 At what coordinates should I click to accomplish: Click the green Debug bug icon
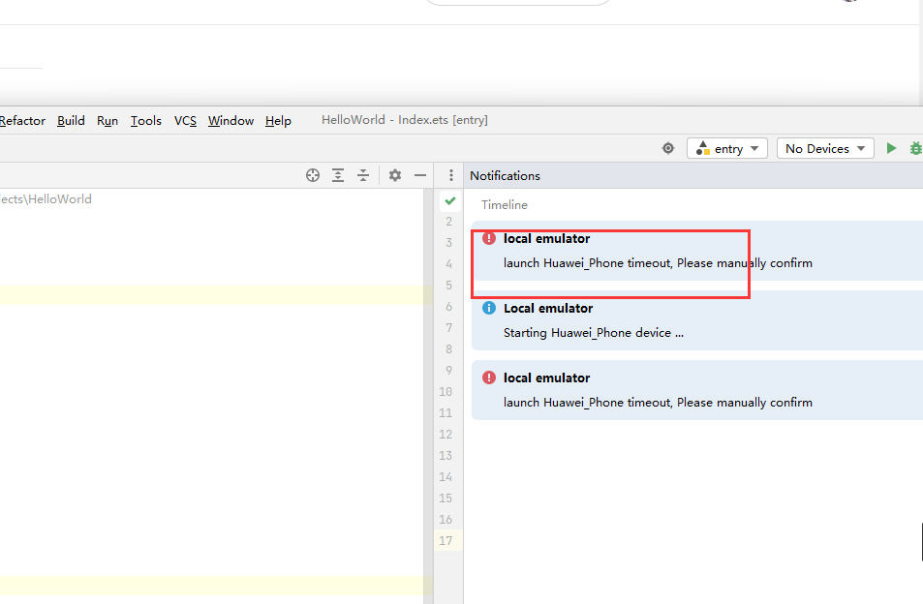click(916, 148)
